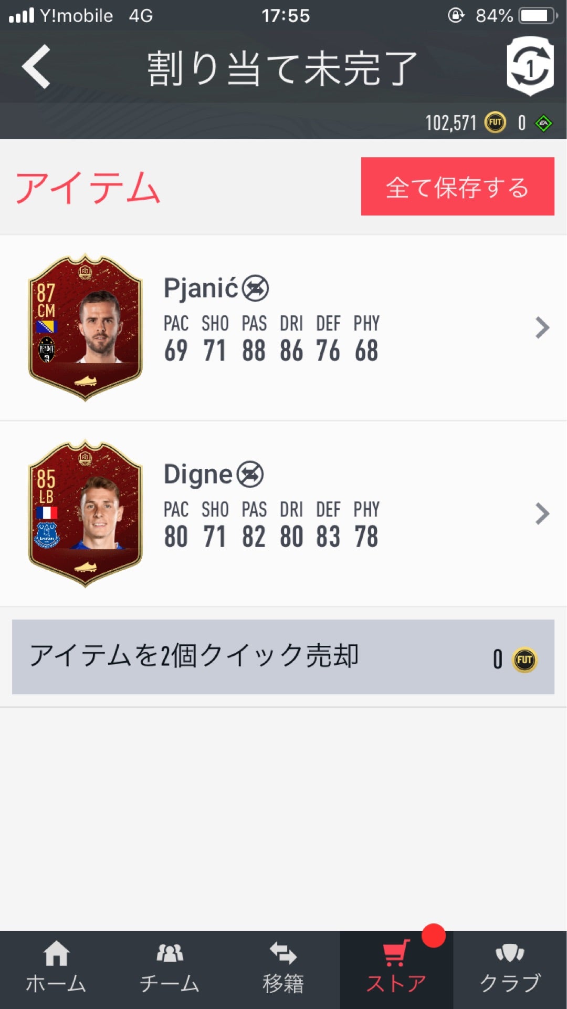This screenshot has width=567, height=1009.
Task: Open Pjanić 87 CM player card
Action: click(85, 327)
